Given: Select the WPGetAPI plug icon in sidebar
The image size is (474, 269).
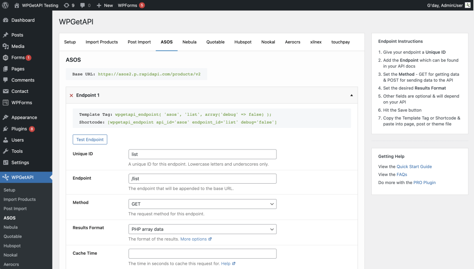Looking at the screenshot, I should [7, 177].
